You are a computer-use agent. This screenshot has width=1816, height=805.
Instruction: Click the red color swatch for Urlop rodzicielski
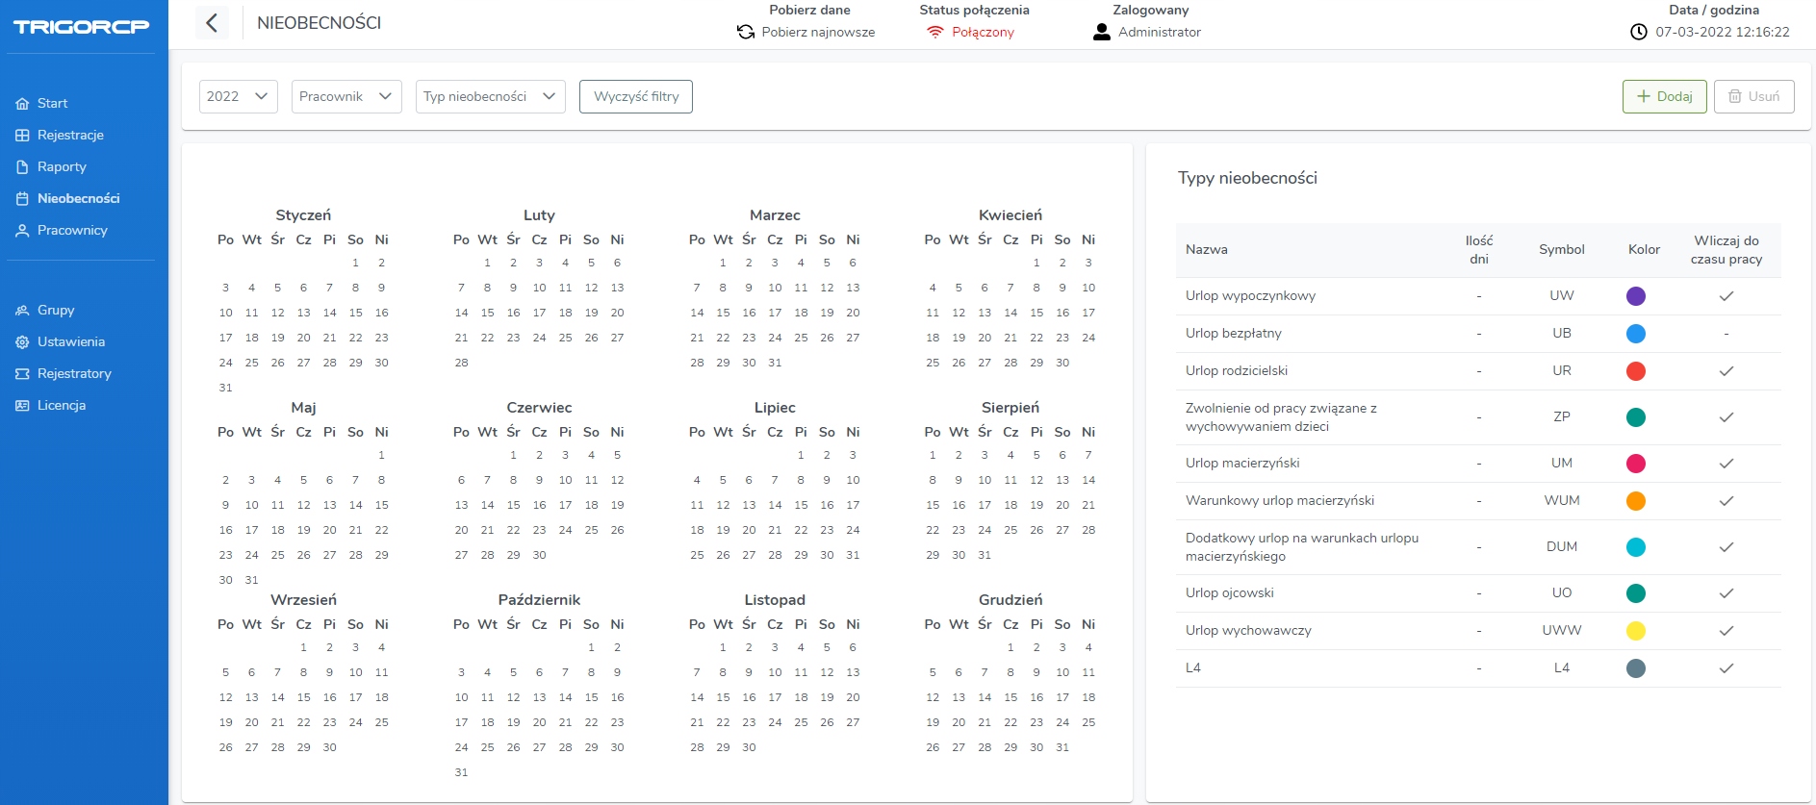click(1635, 371)
